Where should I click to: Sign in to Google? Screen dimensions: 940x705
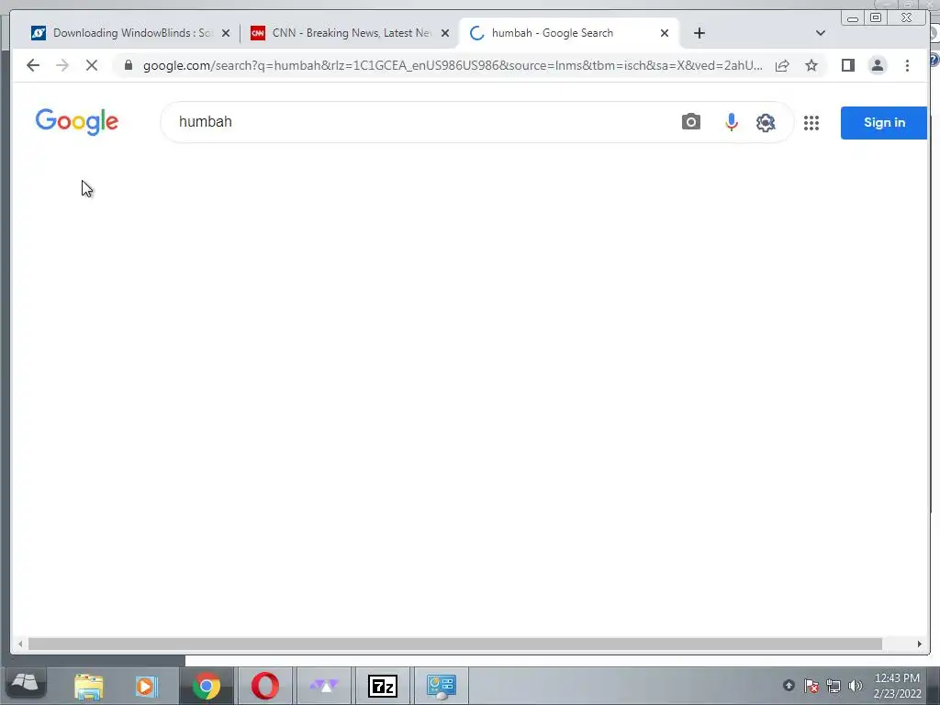pyautogui.click(x=884, y=123)
